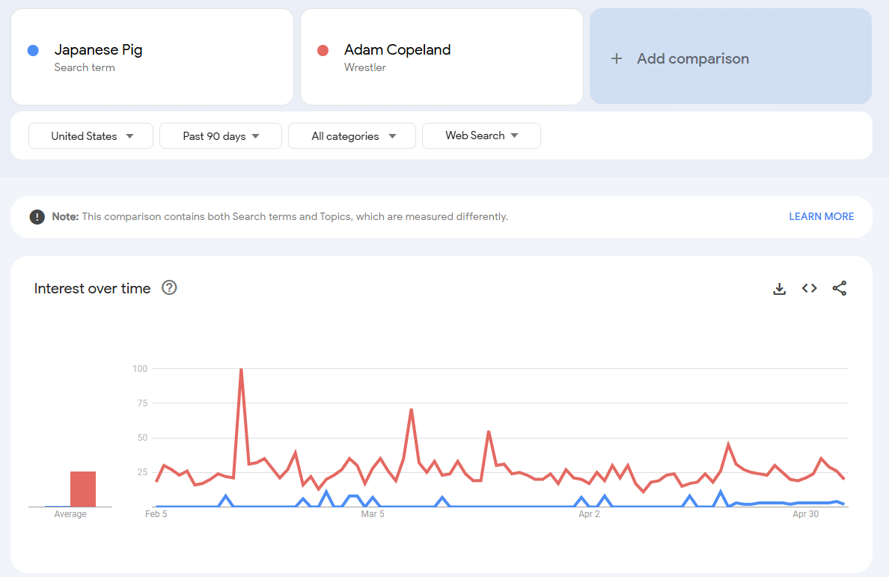Edit the Japanese Pig search term
889x577 pixels.
[98, 50]
